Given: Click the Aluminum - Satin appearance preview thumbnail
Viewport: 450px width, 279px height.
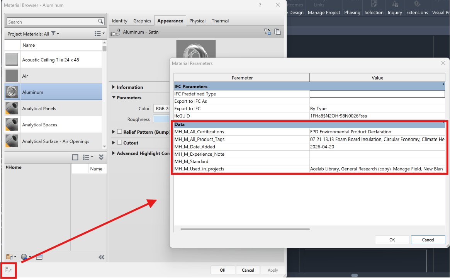Looking at the screenshot, I should (x=196, y=49).
